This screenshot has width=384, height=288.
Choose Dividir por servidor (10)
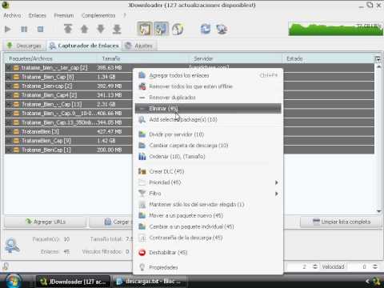(x=208, y=134)
